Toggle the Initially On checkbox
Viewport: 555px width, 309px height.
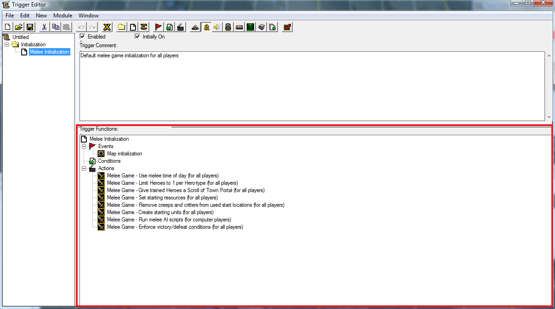coord(137,37)
